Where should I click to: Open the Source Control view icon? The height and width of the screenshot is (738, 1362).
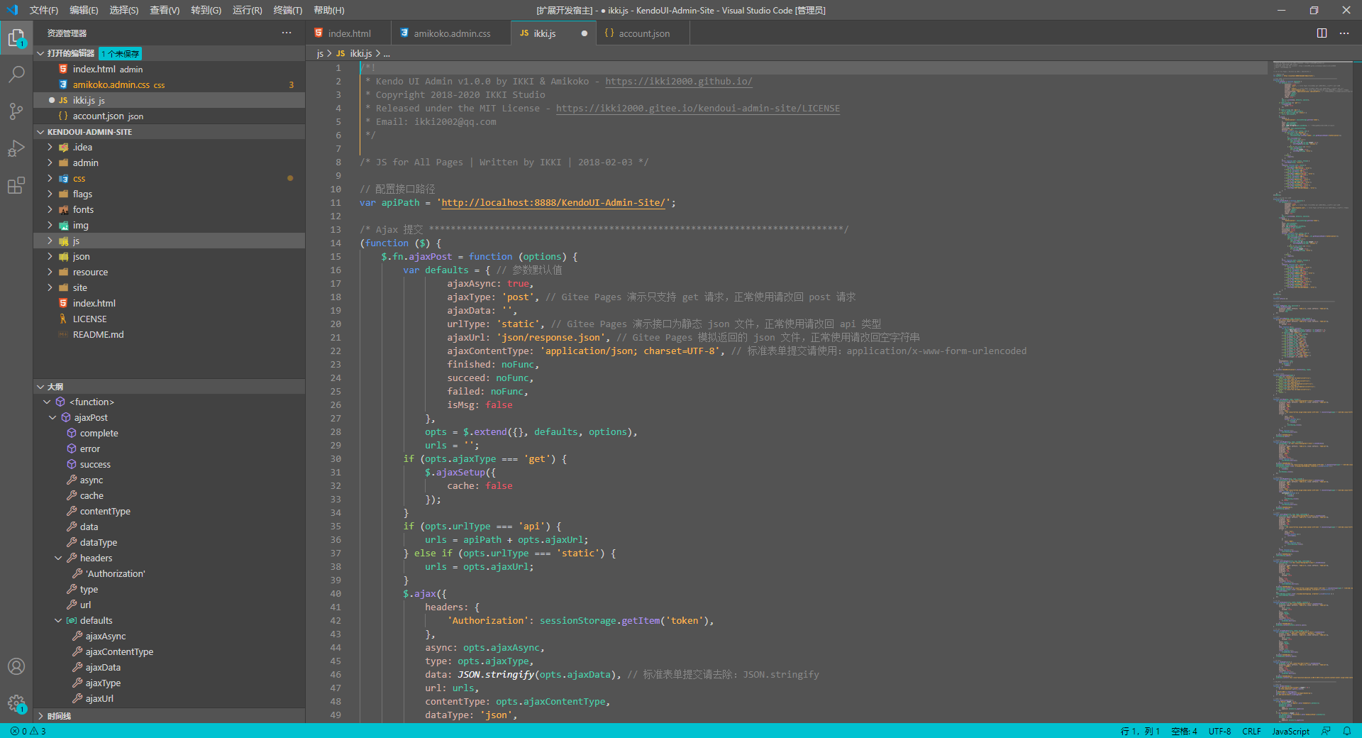click(x=16, y=111)
